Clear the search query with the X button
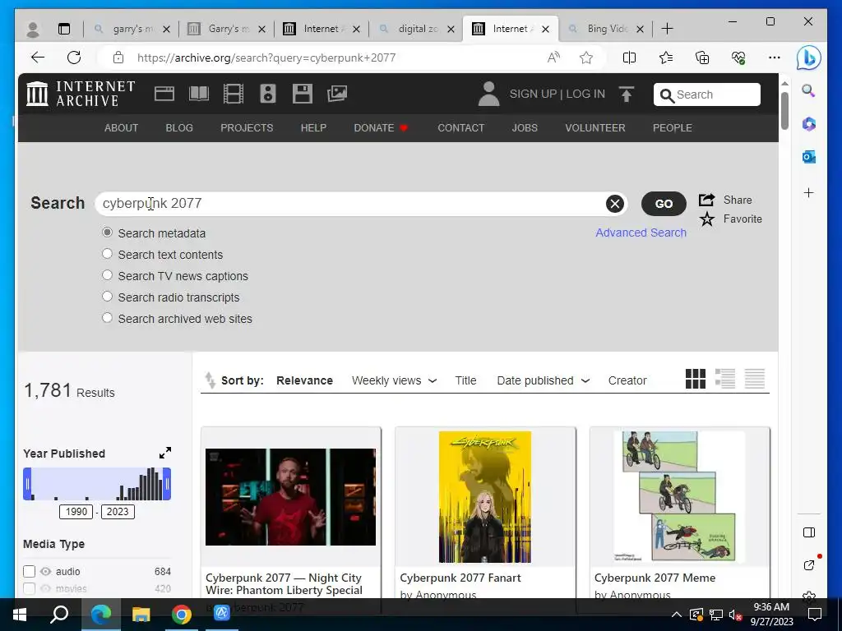Image resolution: width=842 pixels, height=631 pixels. pyautogui.click(x=615, y=204)
